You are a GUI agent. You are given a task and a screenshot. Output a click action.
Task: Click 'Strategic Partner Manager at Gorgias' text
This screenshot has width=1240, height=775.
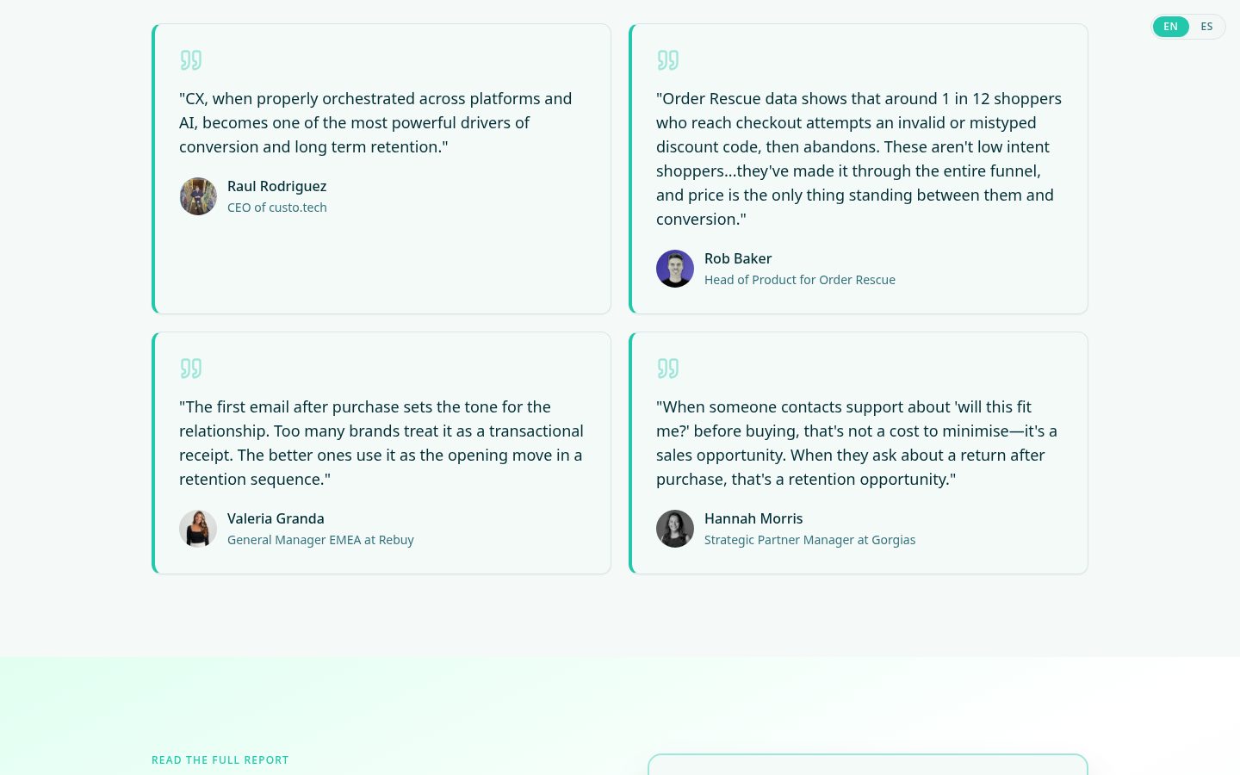pos(809,540)
